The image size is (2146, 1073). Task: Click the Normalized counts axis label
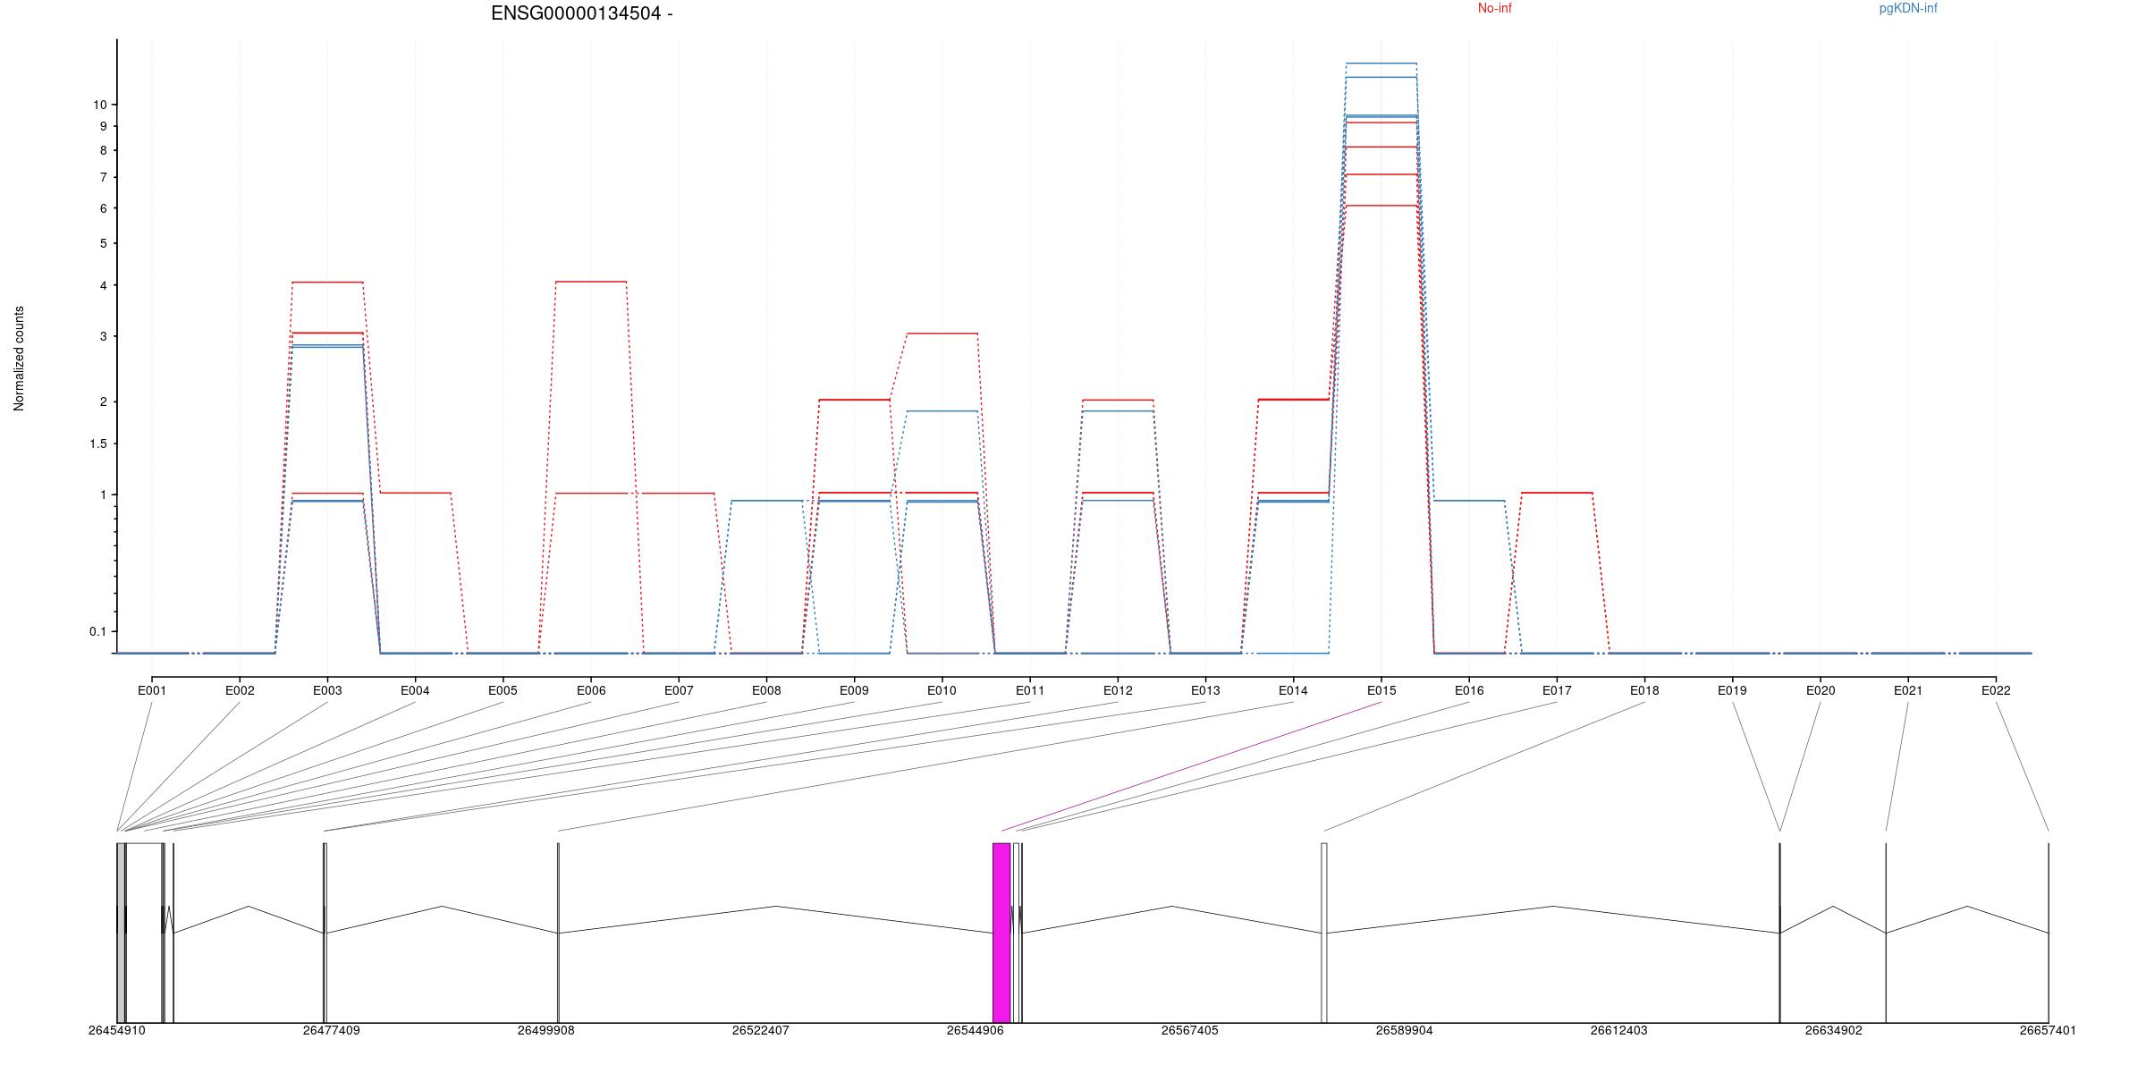coord(19,359)
